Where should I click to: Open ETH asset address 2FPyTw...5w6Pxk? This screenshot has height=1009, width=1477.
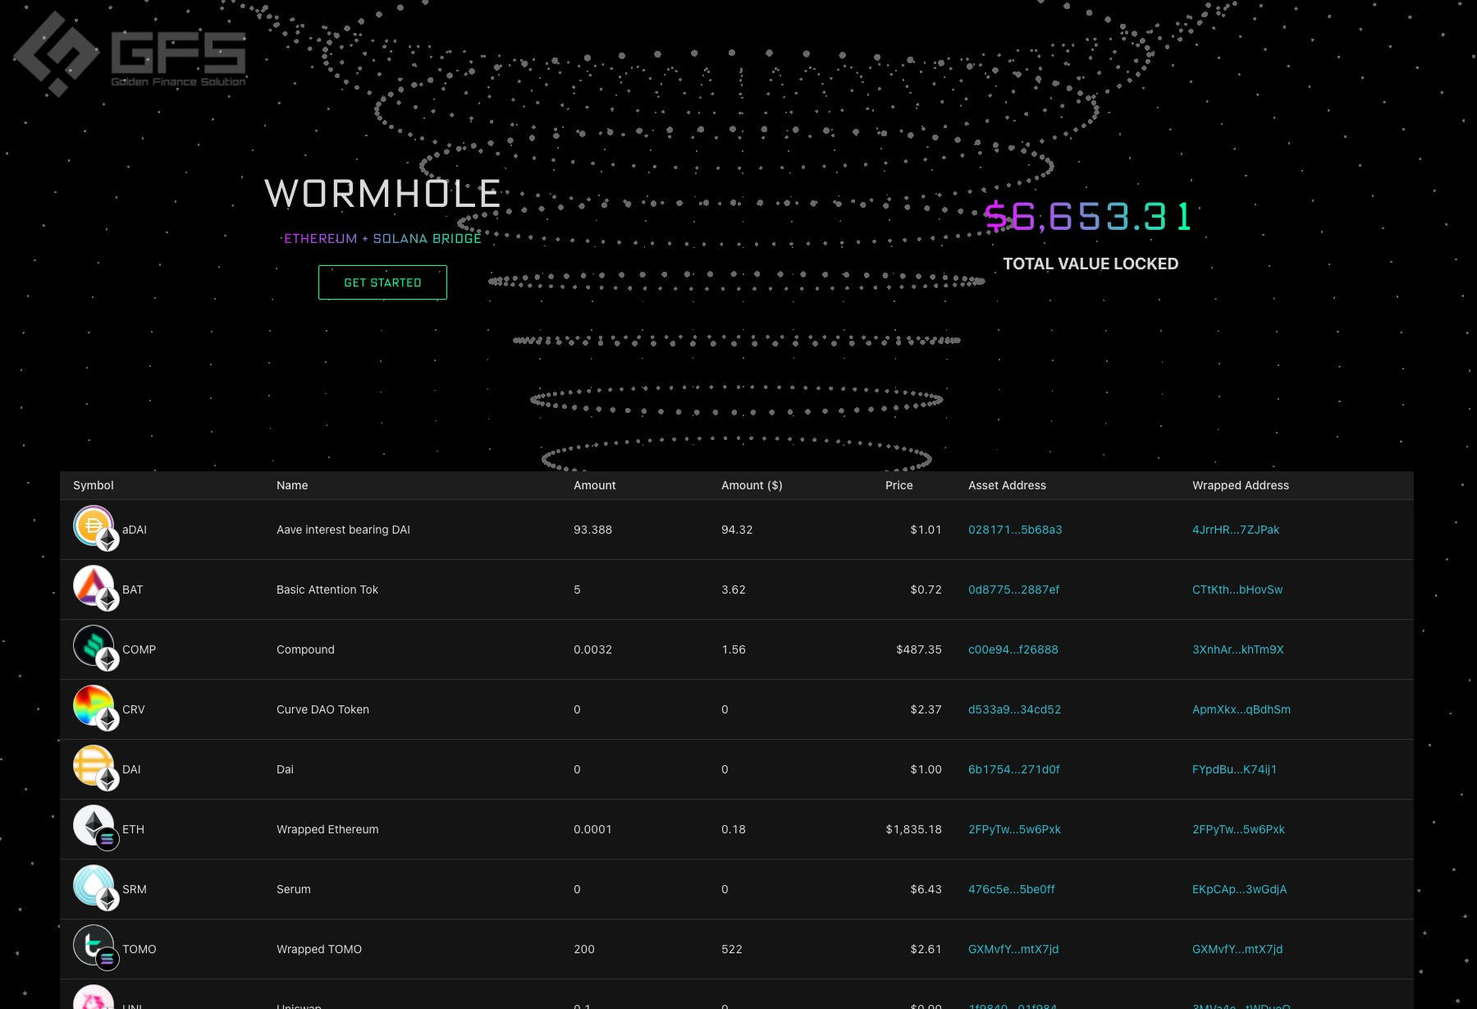coord(1014,829)
